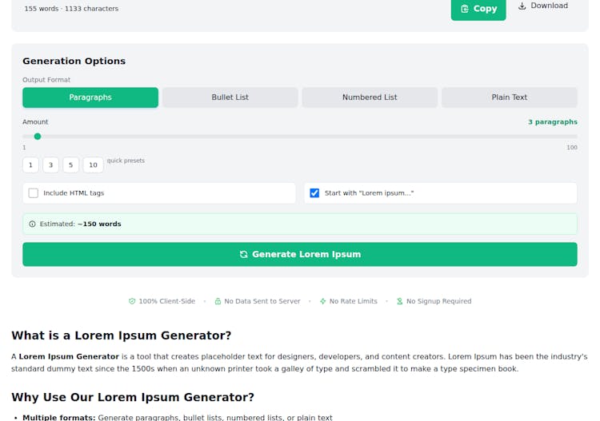Image resolution: width=600 pixels, height=421 pixels.
Task: Click the Download arrow icon
Action: [x=522, y=6]
